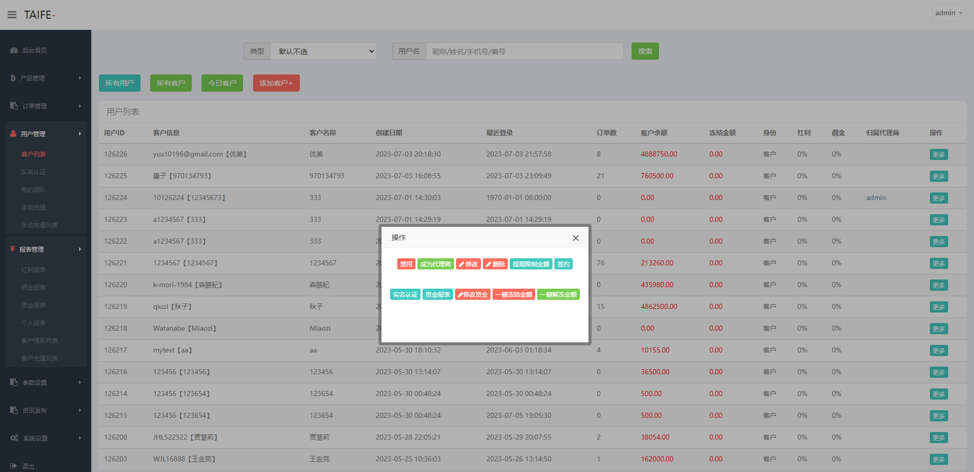974x472 pixels.
Task: Click the pencil 修改 button in dialog
Action: click(468, 264)
